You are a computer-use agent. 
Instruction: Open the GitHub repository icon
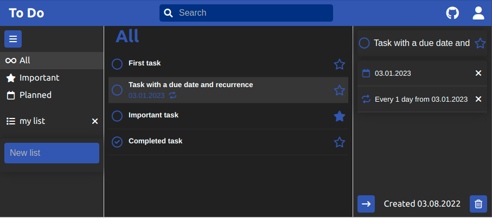tap(452, 13)
